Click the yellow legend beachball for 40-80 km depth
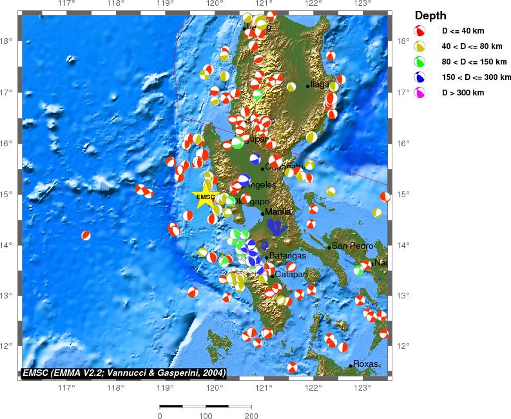Image resolution: width=511 pixels, height=419 pixels. pos(420,46)
